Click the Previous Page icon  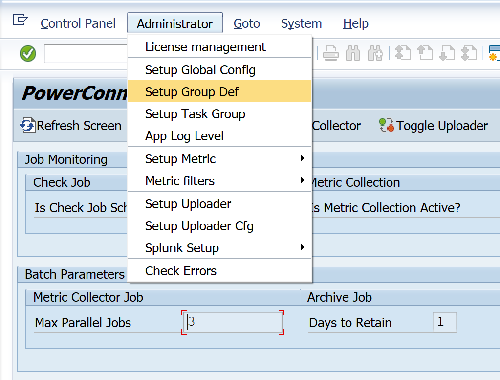click(425, 53)
